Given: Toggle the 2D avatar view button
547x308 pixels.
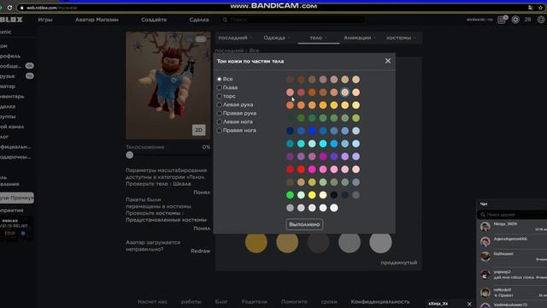Looking at the screenshot, I should (x=198, y=130).
